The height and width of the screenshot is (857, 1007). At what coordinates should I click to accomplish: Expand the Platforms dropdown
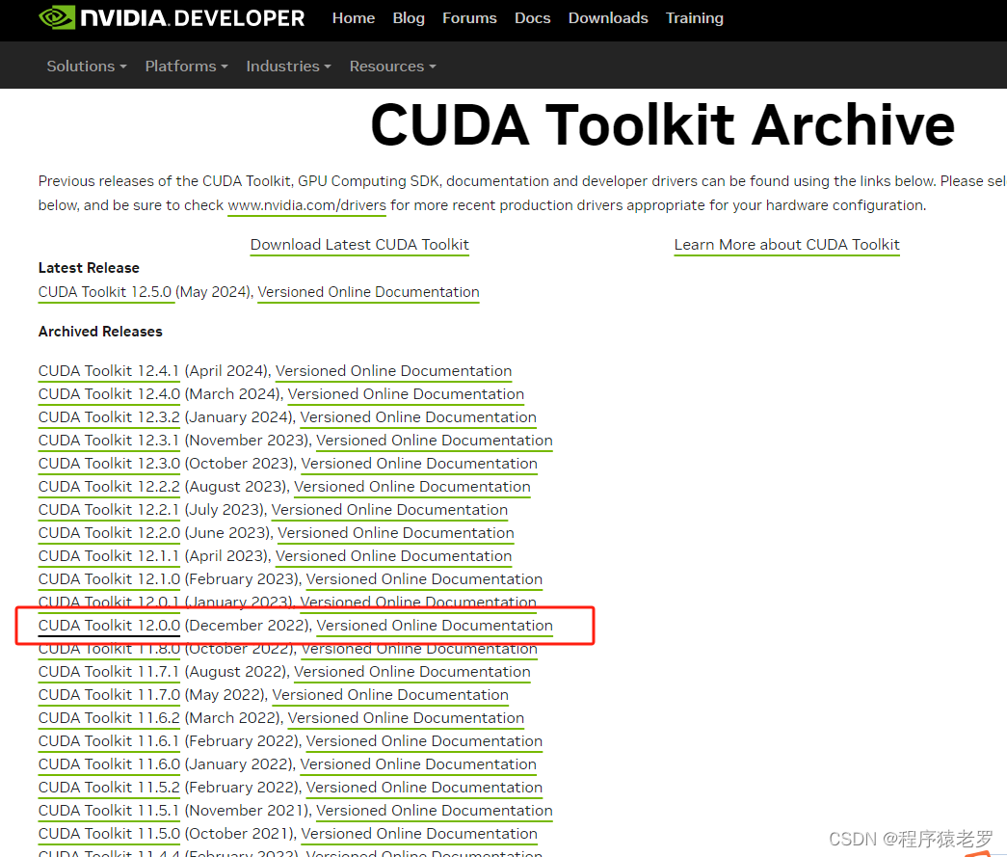click(186, 67)
